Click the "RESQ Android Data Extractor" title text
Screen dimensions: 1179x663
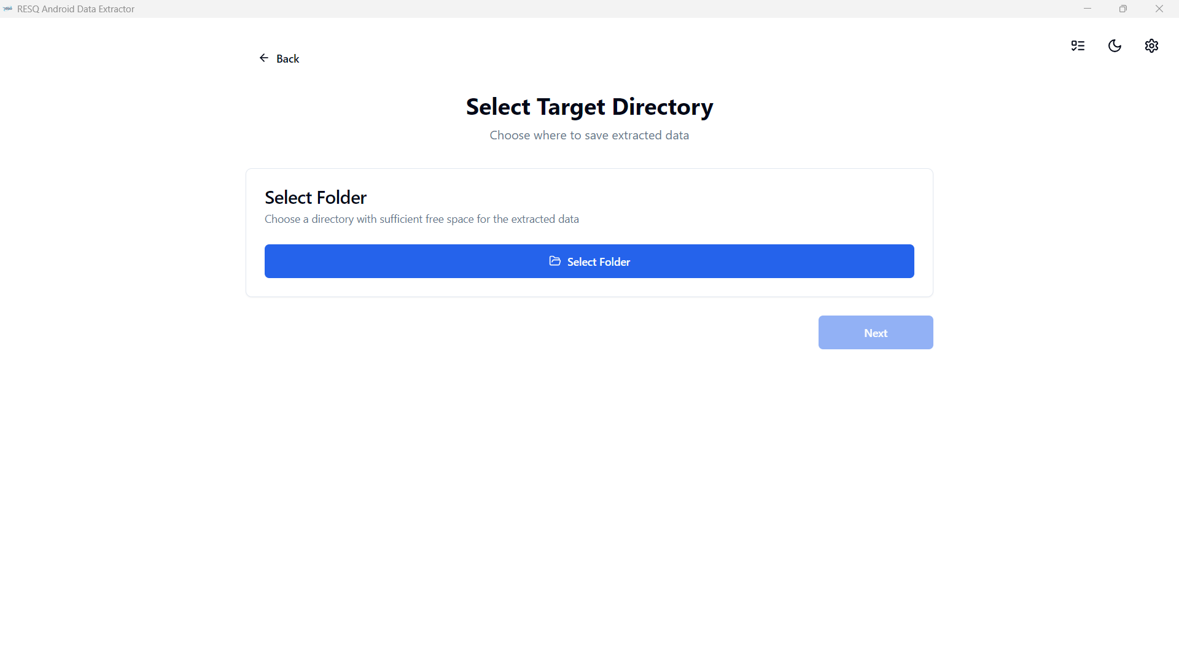tap(76, 9)
